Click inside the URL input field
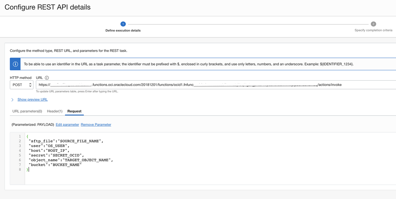The image size is (396, 199). [x=198, y=85]
